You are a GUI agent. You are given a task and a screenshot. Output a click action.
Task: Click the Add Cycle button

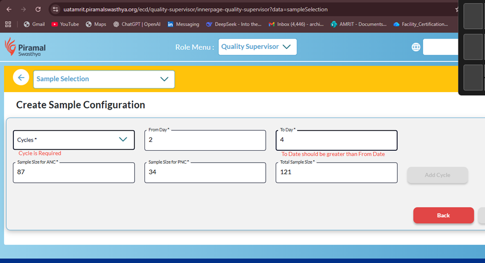(437, 175)
